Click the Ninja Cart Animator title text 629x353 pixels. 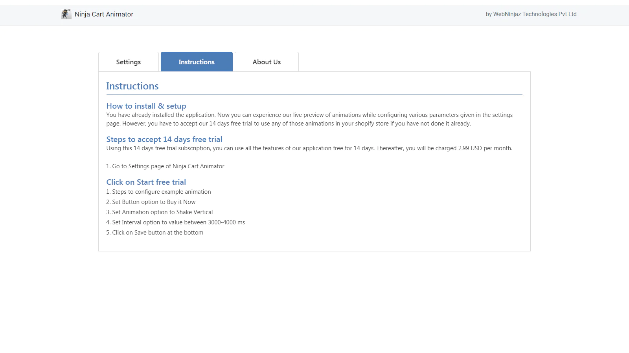click(x=104, y=14)
